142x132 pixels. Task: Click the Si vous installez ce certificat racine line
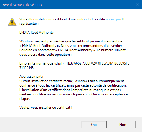click(72, 81)
